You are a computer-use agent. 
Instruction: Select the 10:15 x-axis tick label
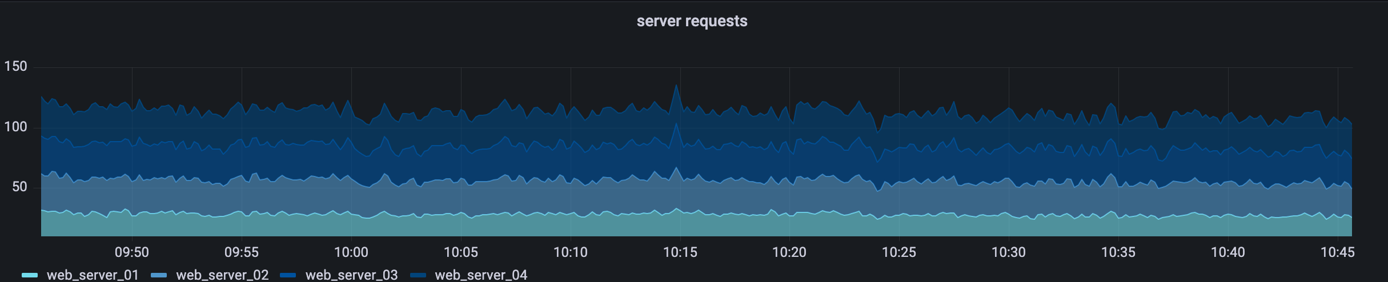(x=680, y=252)
